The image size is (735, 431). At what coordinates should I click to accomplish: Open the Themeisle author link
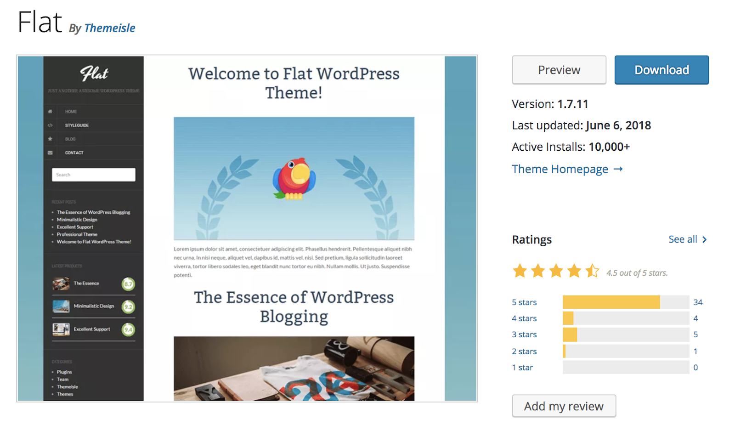point(110,28)
